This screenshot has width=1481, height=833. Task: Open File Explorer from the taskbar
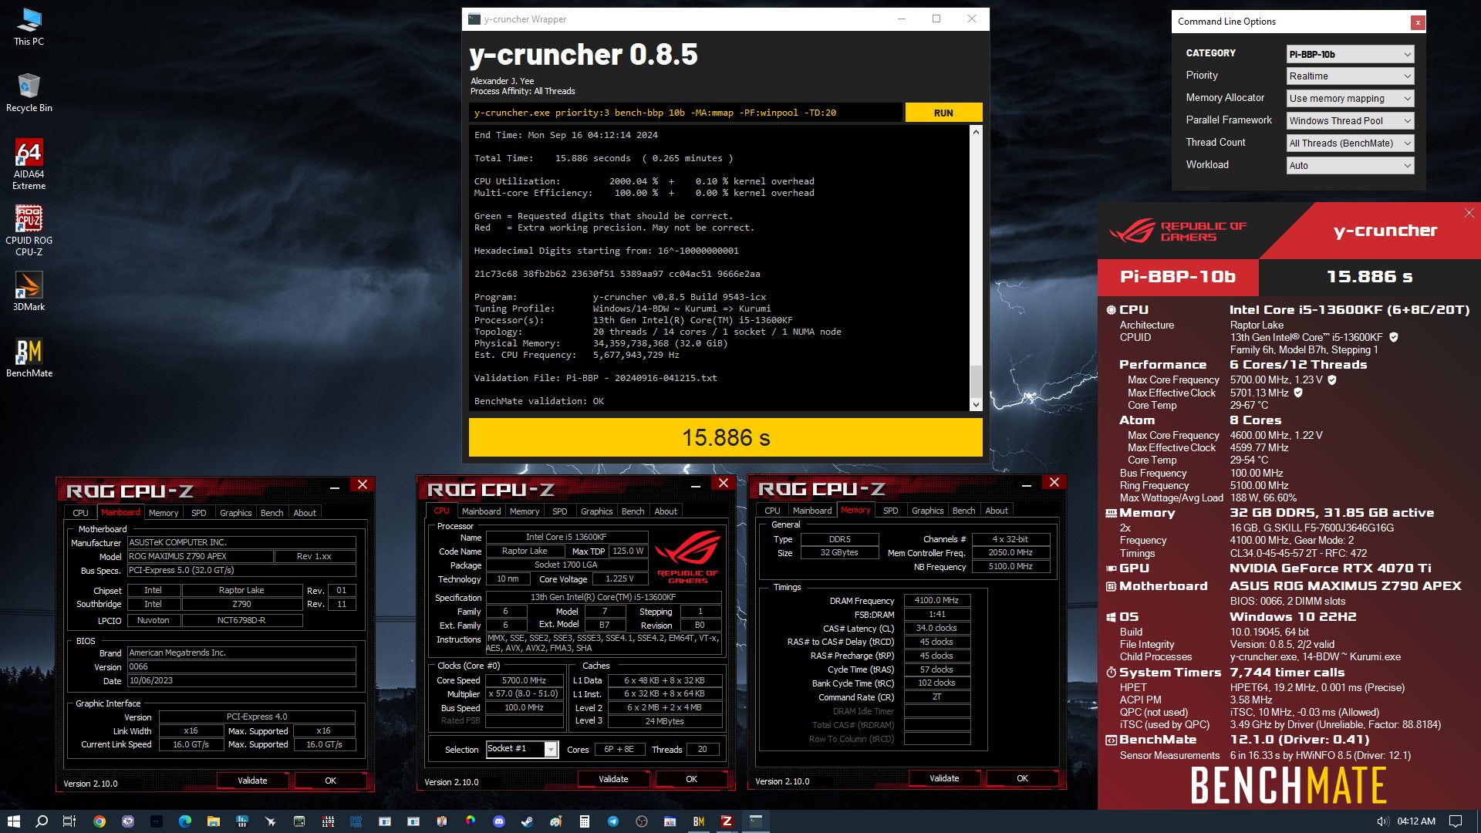click(214, 821)
